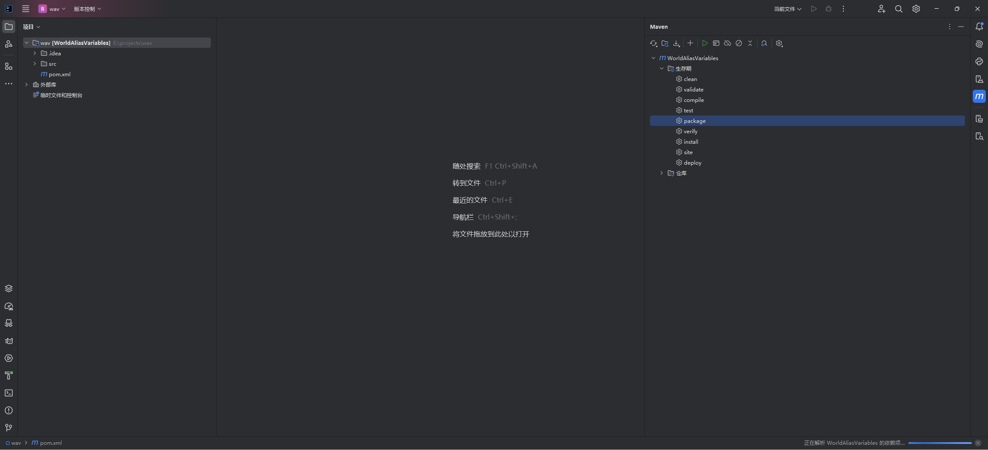988x450 pixels.
Task: Expand the 仓库 node in Maven
Action: [x=662, y=173]
